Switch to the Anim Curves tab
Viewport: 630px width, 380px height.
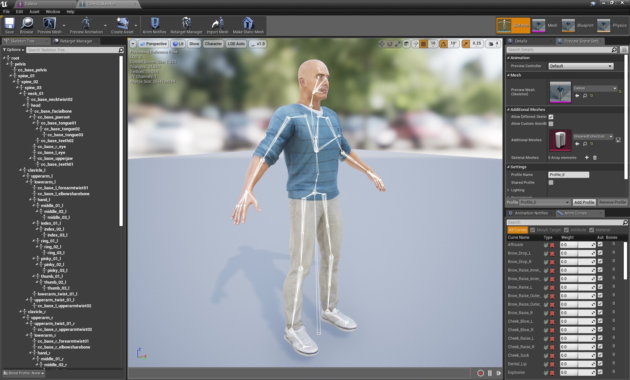[576, 213]
